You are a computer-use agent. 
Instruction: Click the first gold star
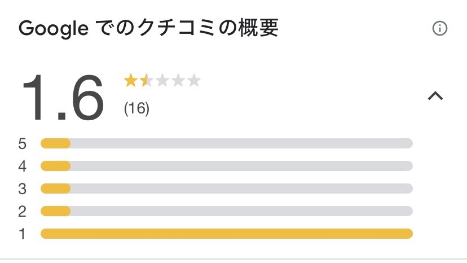[130, 81]
